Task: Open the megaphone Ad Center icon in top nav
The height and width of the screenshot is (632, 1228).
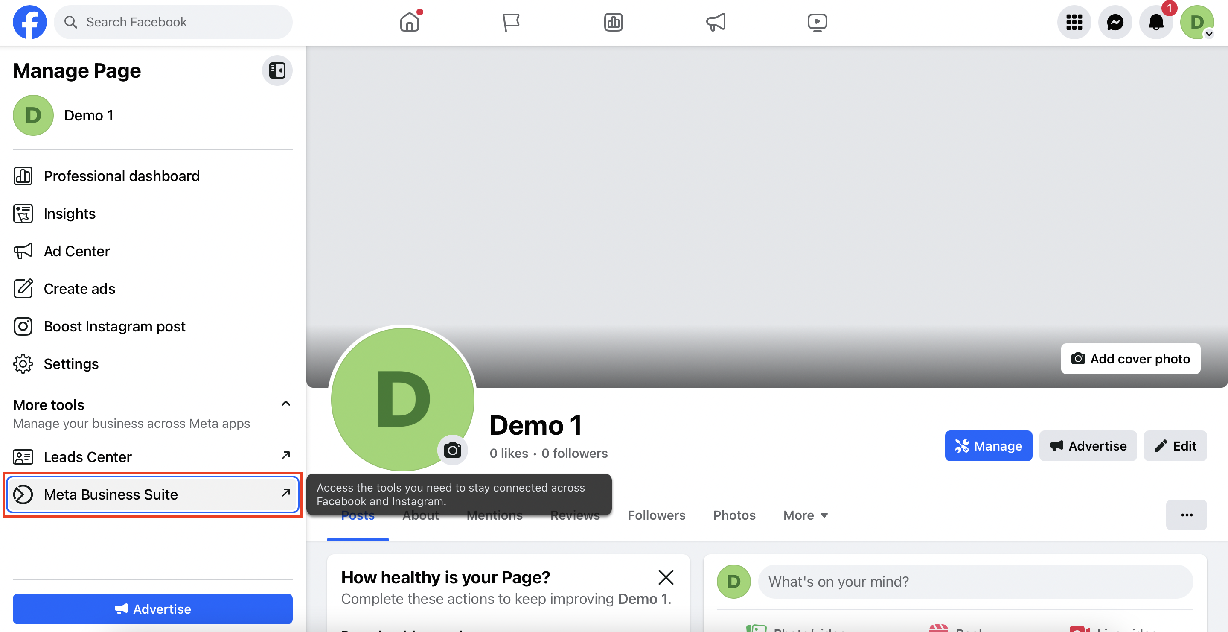Action: pyautogui.click(x=716, y=22)
